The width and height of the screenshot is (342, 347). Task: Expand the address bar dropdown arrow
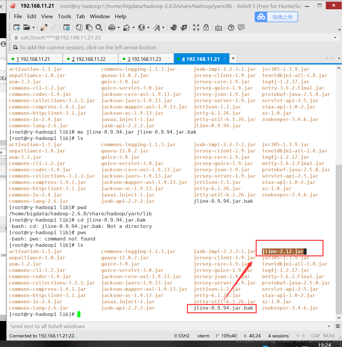pyautogui.click(x=335, y=38)
